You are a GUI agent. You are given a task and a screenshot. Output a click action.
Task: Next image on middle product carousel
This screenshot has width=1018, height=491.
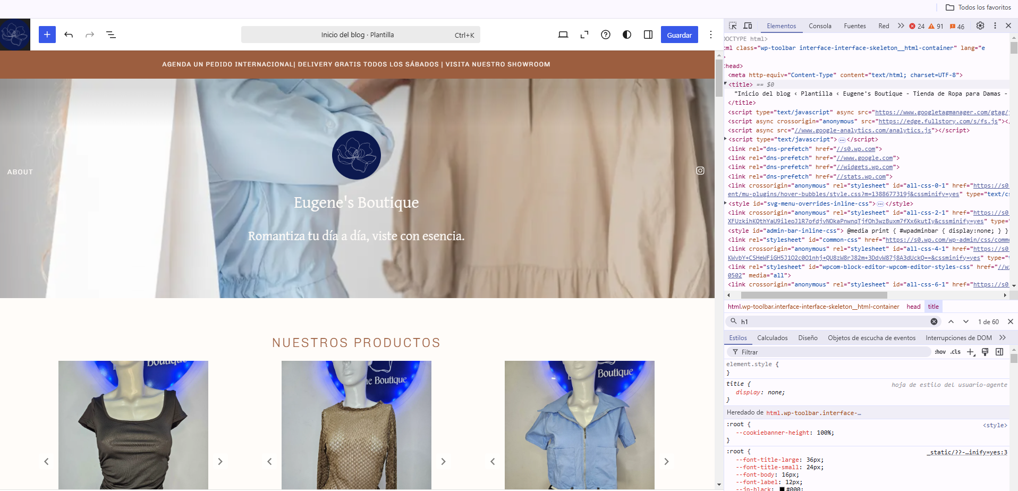[x=443, y=461]
